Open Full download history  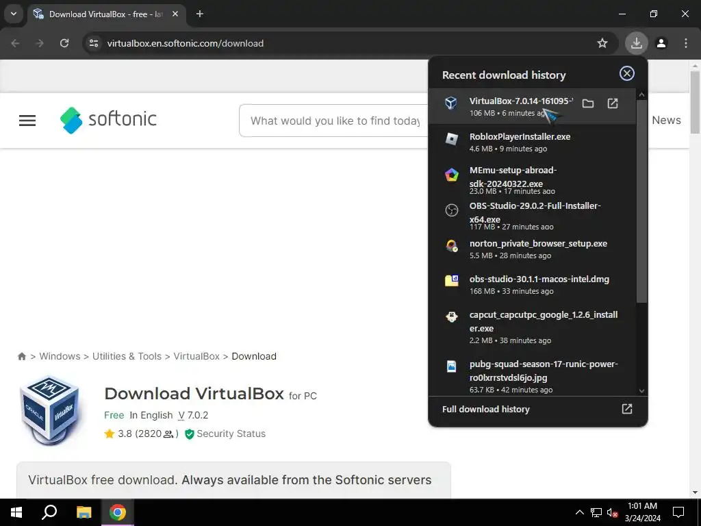click(x=538, y=410)
